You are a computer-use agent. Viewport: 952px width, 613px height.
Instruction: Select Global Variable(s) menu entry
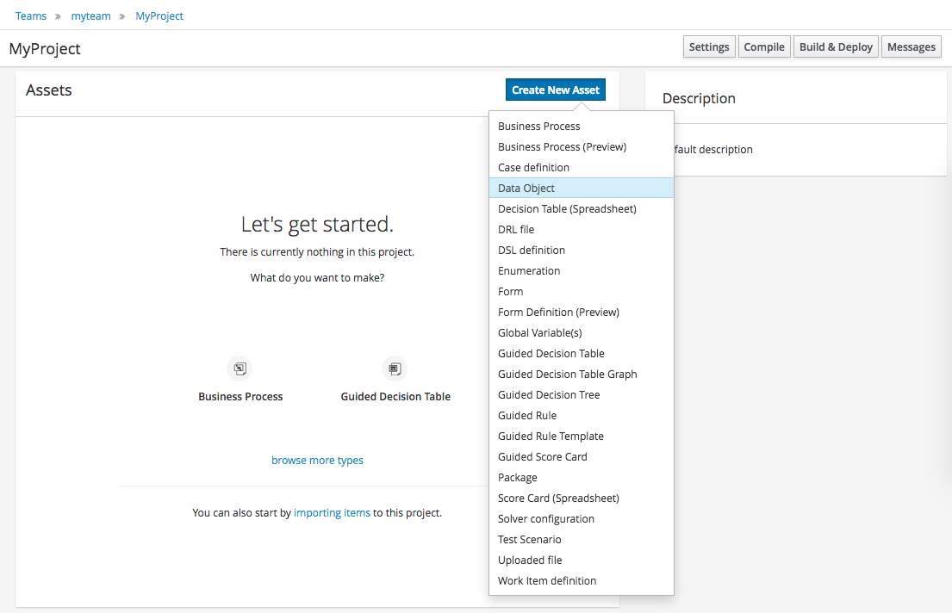point(581,332)
